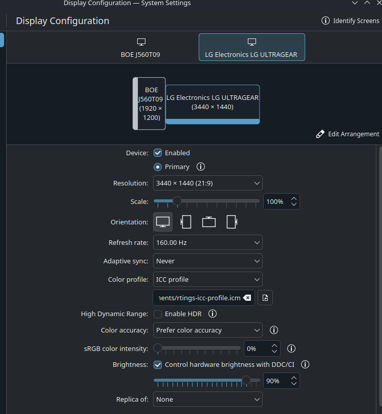The image size is (382, 414).
Task: Open the Resolution dropdown
Action: pos(208,183)
